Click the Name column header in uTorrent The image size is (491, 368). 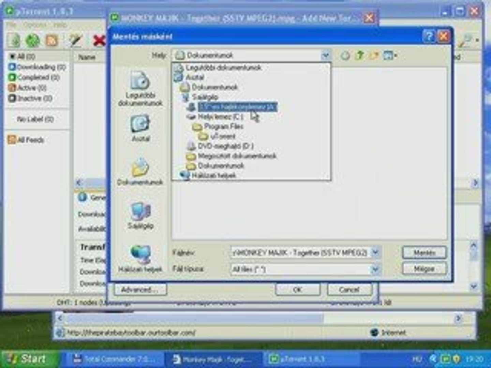point(87,57)
